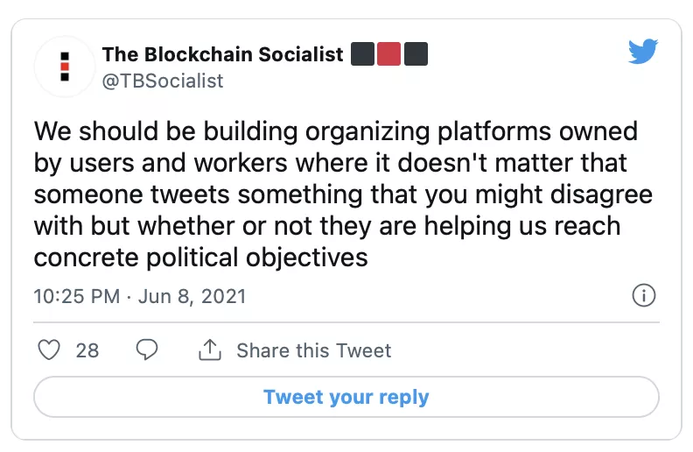Click the last dark square emoji after the name

tap(416, 54)
